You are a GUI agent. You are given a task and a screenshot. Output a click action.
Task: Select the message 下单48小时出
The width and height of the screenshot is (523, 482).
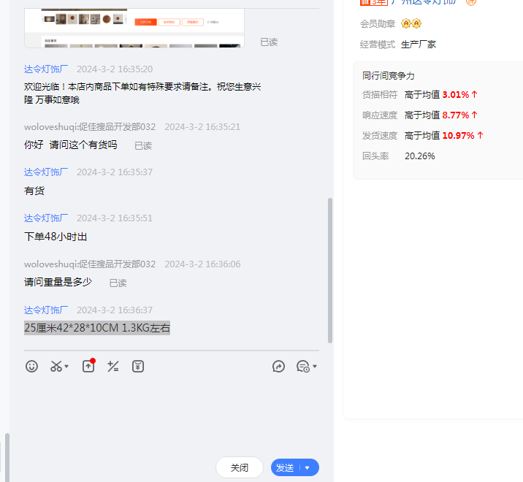tap(56, 237)
